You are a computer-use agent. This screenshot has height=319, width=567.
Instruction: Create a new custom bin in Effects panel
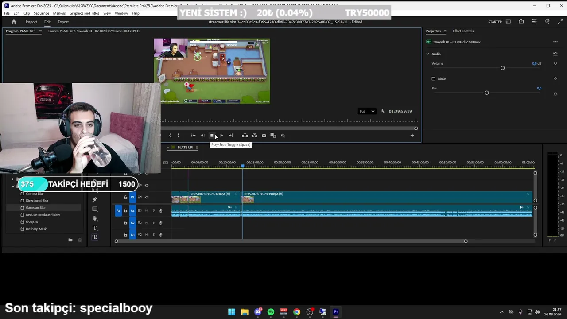(70, 240)
